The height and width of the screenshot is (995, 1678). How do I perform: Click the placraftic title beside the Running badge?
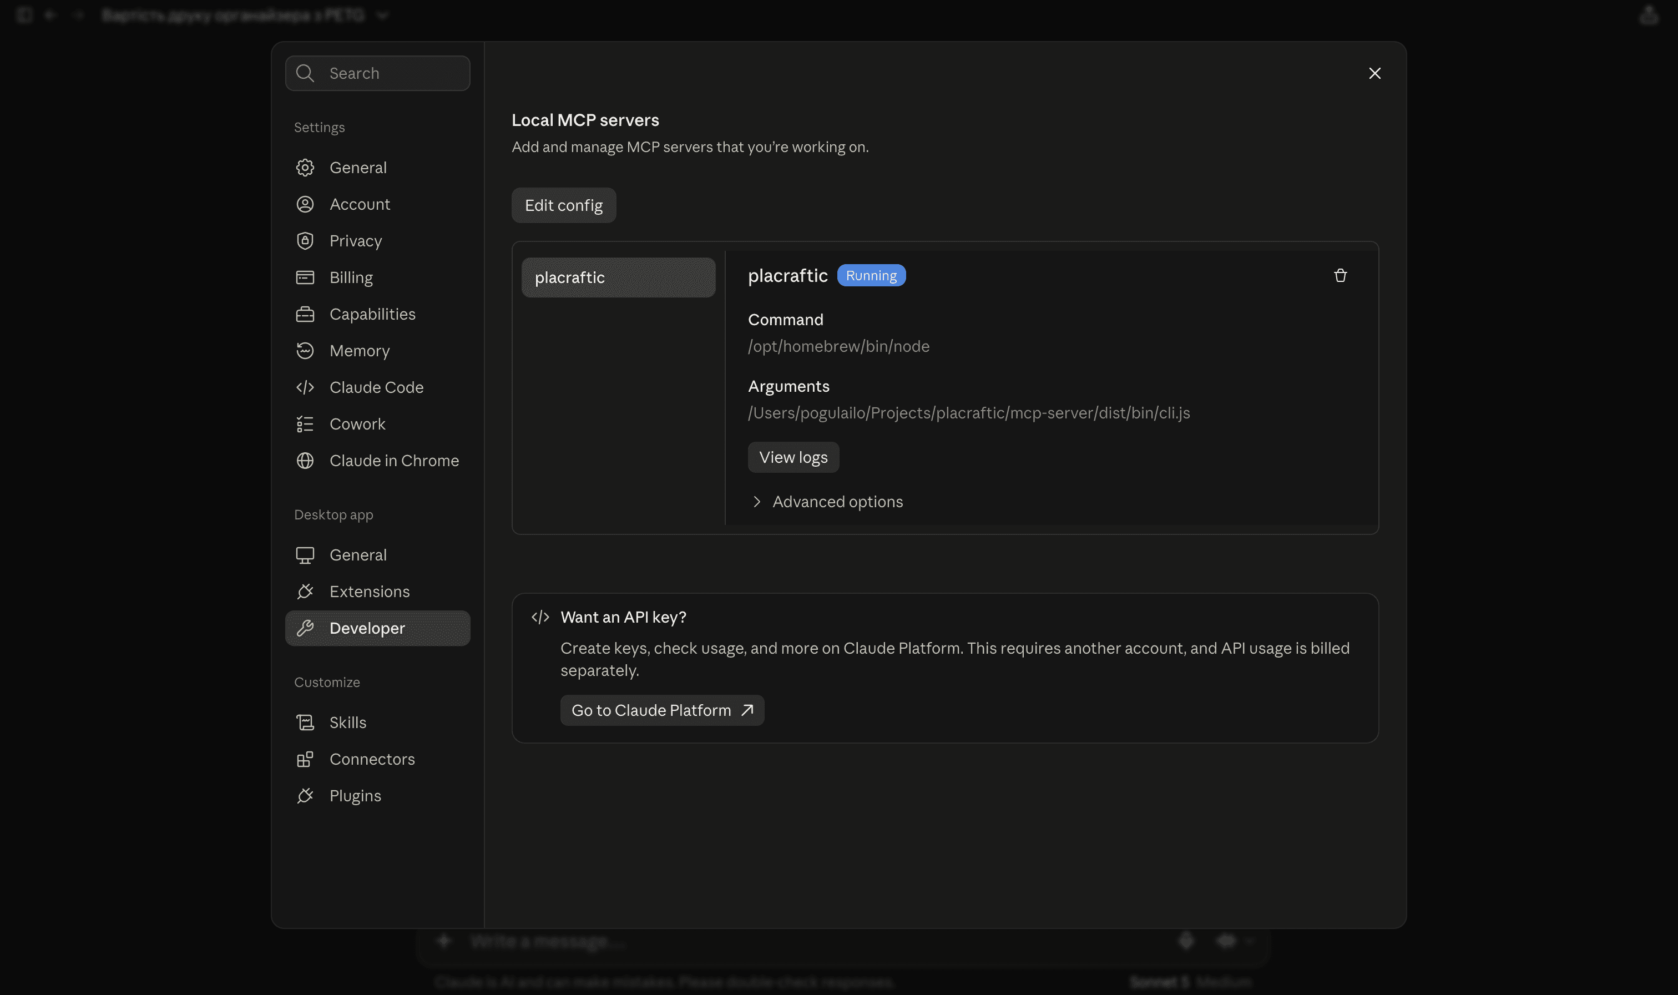pyautogui.click(x=788, y=276)
